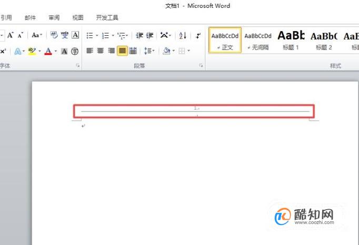Expand the numbering library dropdown arrow
The height and width of the screenshot is (245, 359).
tap(113, 35)
